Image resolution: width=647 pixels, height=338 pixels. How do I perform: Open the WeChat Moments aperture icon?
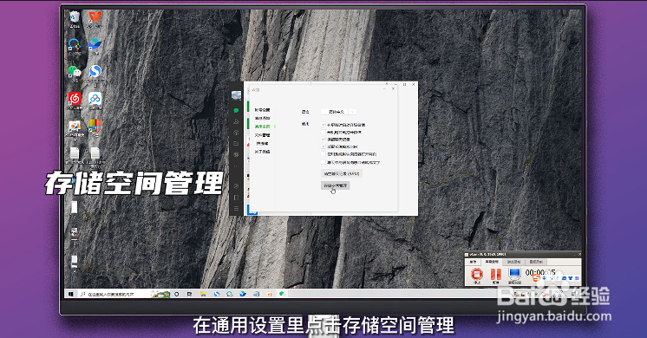236,154
